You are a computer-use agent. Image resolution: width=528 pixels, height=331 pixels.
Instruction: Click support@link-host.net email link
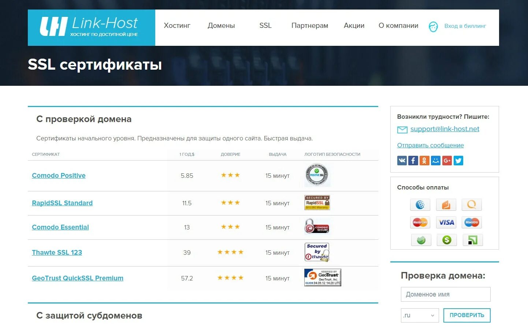point(445,129)
